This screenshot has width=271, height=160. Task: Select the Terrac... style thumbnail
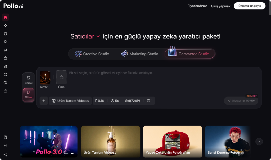coord(45,77)
